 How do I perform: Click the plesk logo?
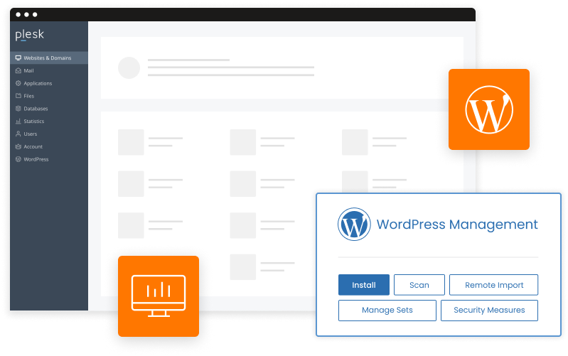[29, 35]
